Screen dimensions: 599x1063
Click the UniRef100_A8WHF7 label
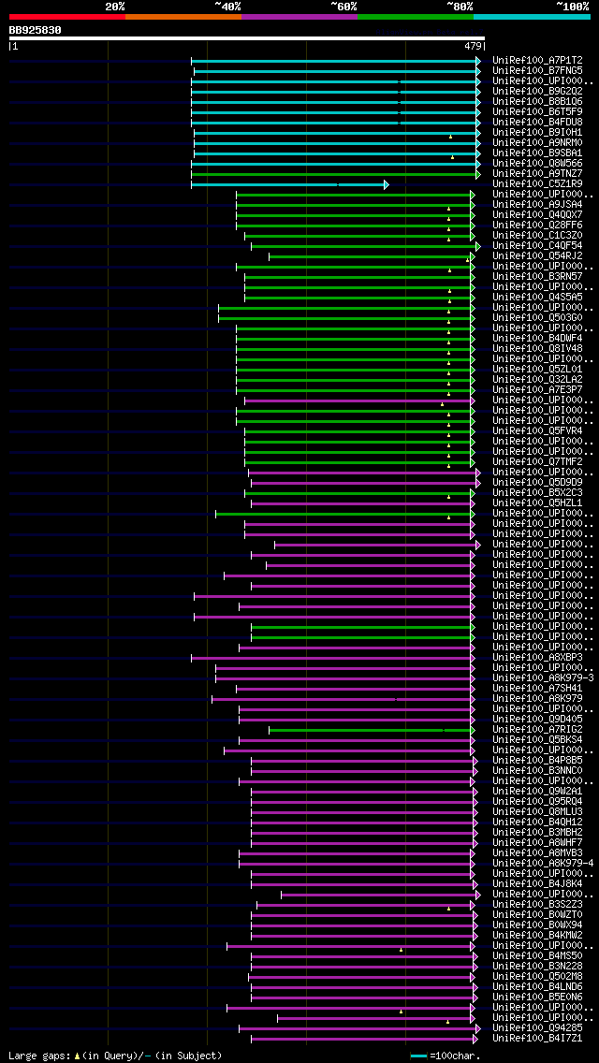537,843
